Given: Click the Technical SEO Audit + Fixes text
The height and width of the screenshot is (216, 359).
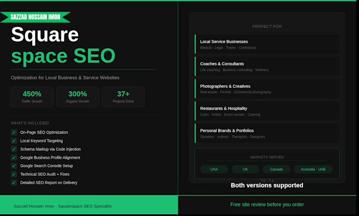Looking at the screenshot, I should click(45, 174).
